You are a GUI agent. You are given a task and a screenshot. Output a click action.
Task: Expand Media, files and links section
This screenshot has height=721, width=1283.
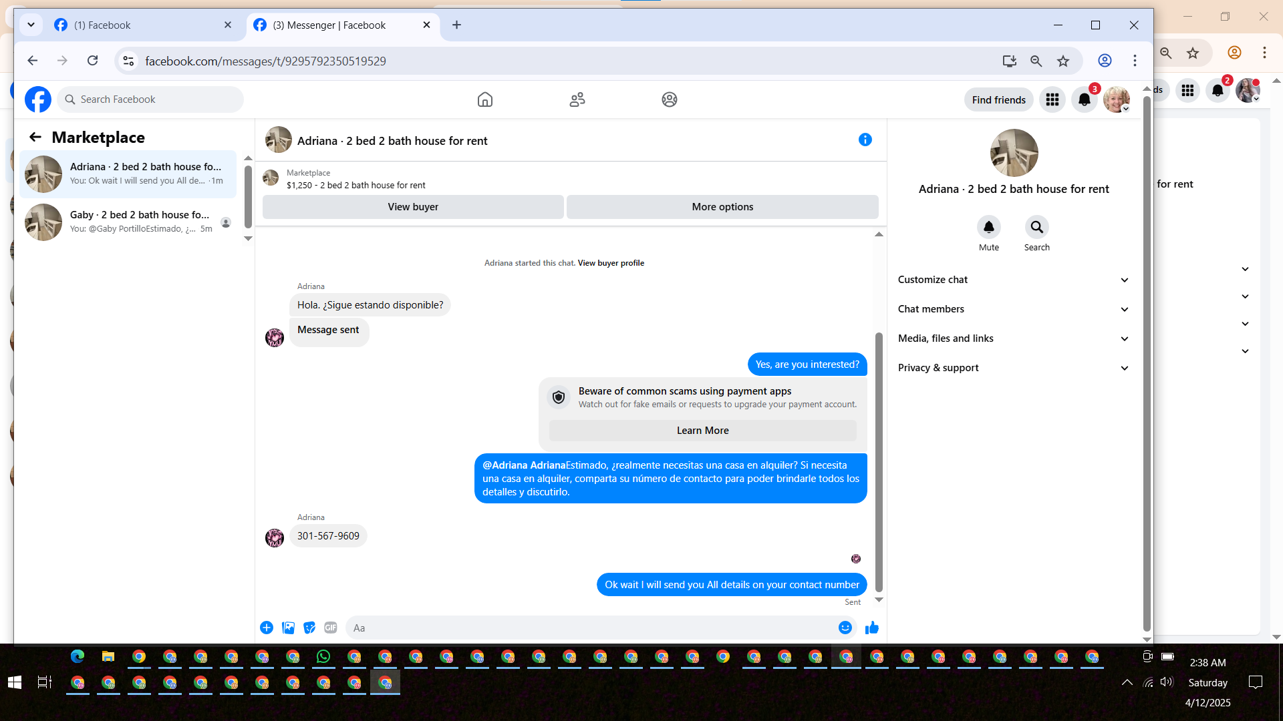pos(1014,338)
